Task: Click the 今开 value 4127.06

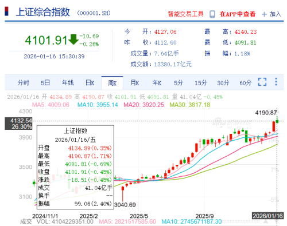Action: point(165,32)
